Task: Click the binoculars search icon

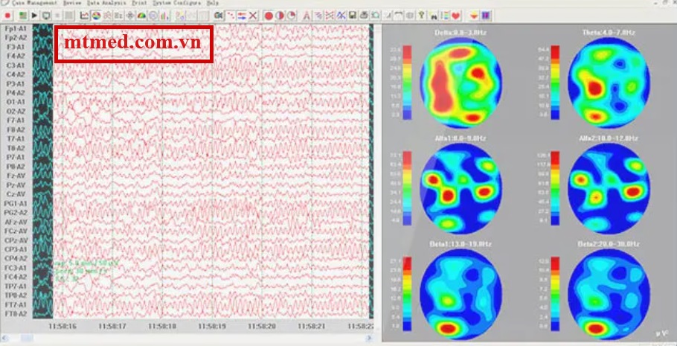Action: (x=434, y=16)
